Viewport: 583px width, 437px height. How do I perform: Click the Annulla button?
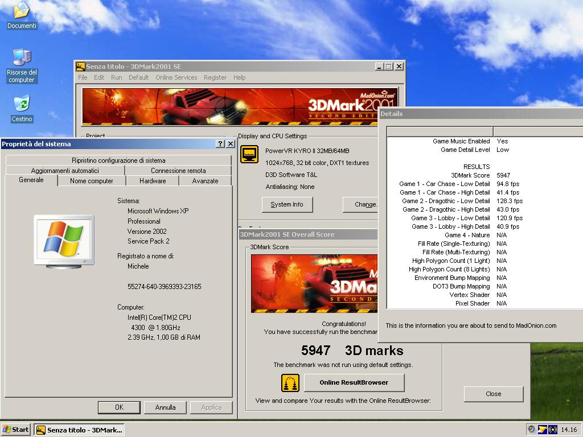tap(165, 407)
